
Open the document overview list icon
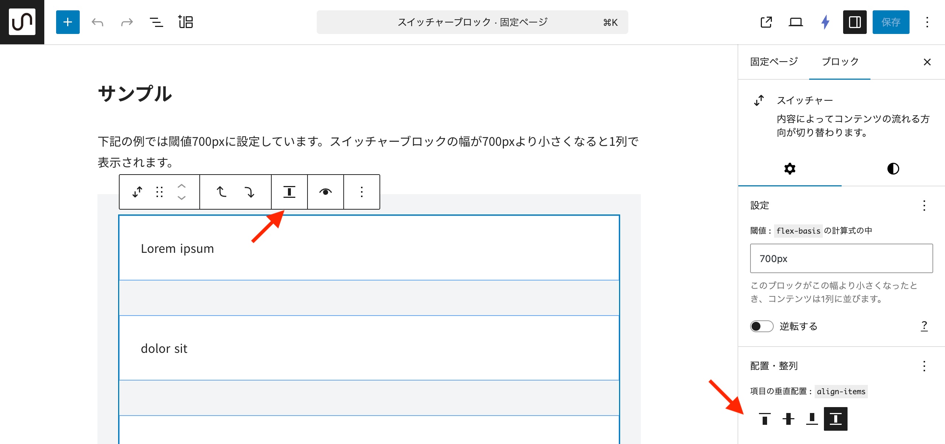coord(156,22)
